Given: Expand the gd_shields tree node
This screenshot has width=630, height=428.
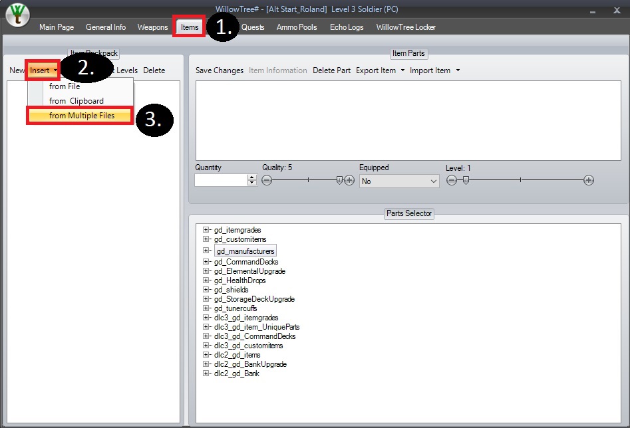Looking at the screenshot, I should tap(206, 290).
